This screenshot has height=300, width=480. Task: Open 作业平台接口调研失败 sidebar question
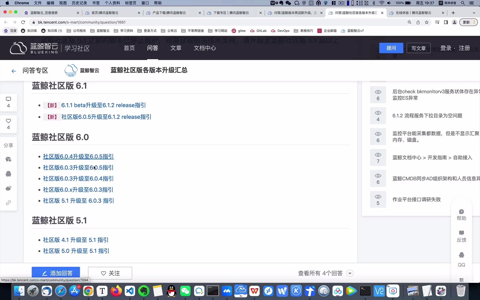click(417, 200)
